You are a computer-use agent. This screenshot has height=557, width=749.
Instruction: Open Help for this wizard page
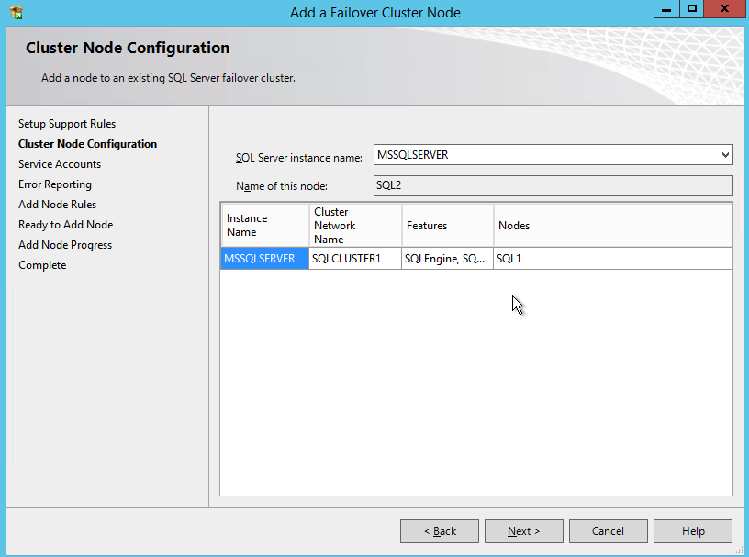pyautogui.click(x=693, y=531)
